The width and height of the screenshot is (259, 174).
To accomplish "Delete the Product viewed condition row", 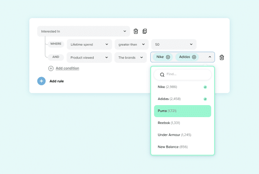I will pyautogui.click(x=222, y=57).
